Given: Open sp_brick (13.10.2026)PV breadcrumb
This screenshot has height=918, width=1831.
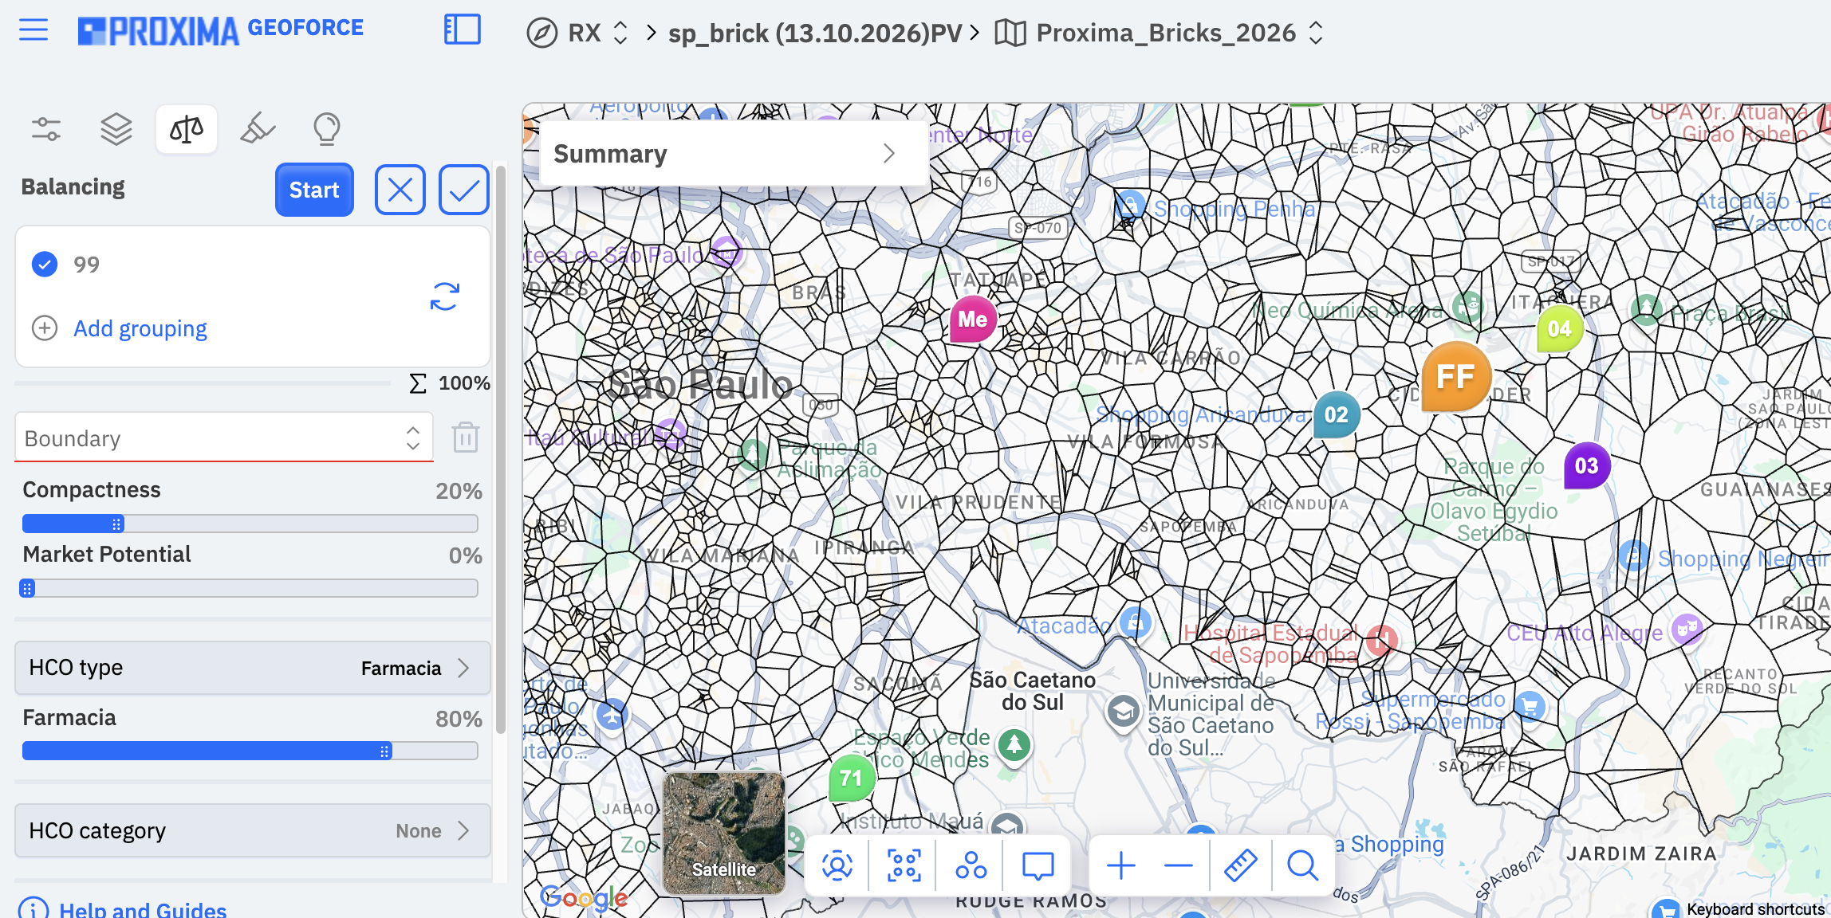Looking at the screenshot, I should [x=815, y=33].
